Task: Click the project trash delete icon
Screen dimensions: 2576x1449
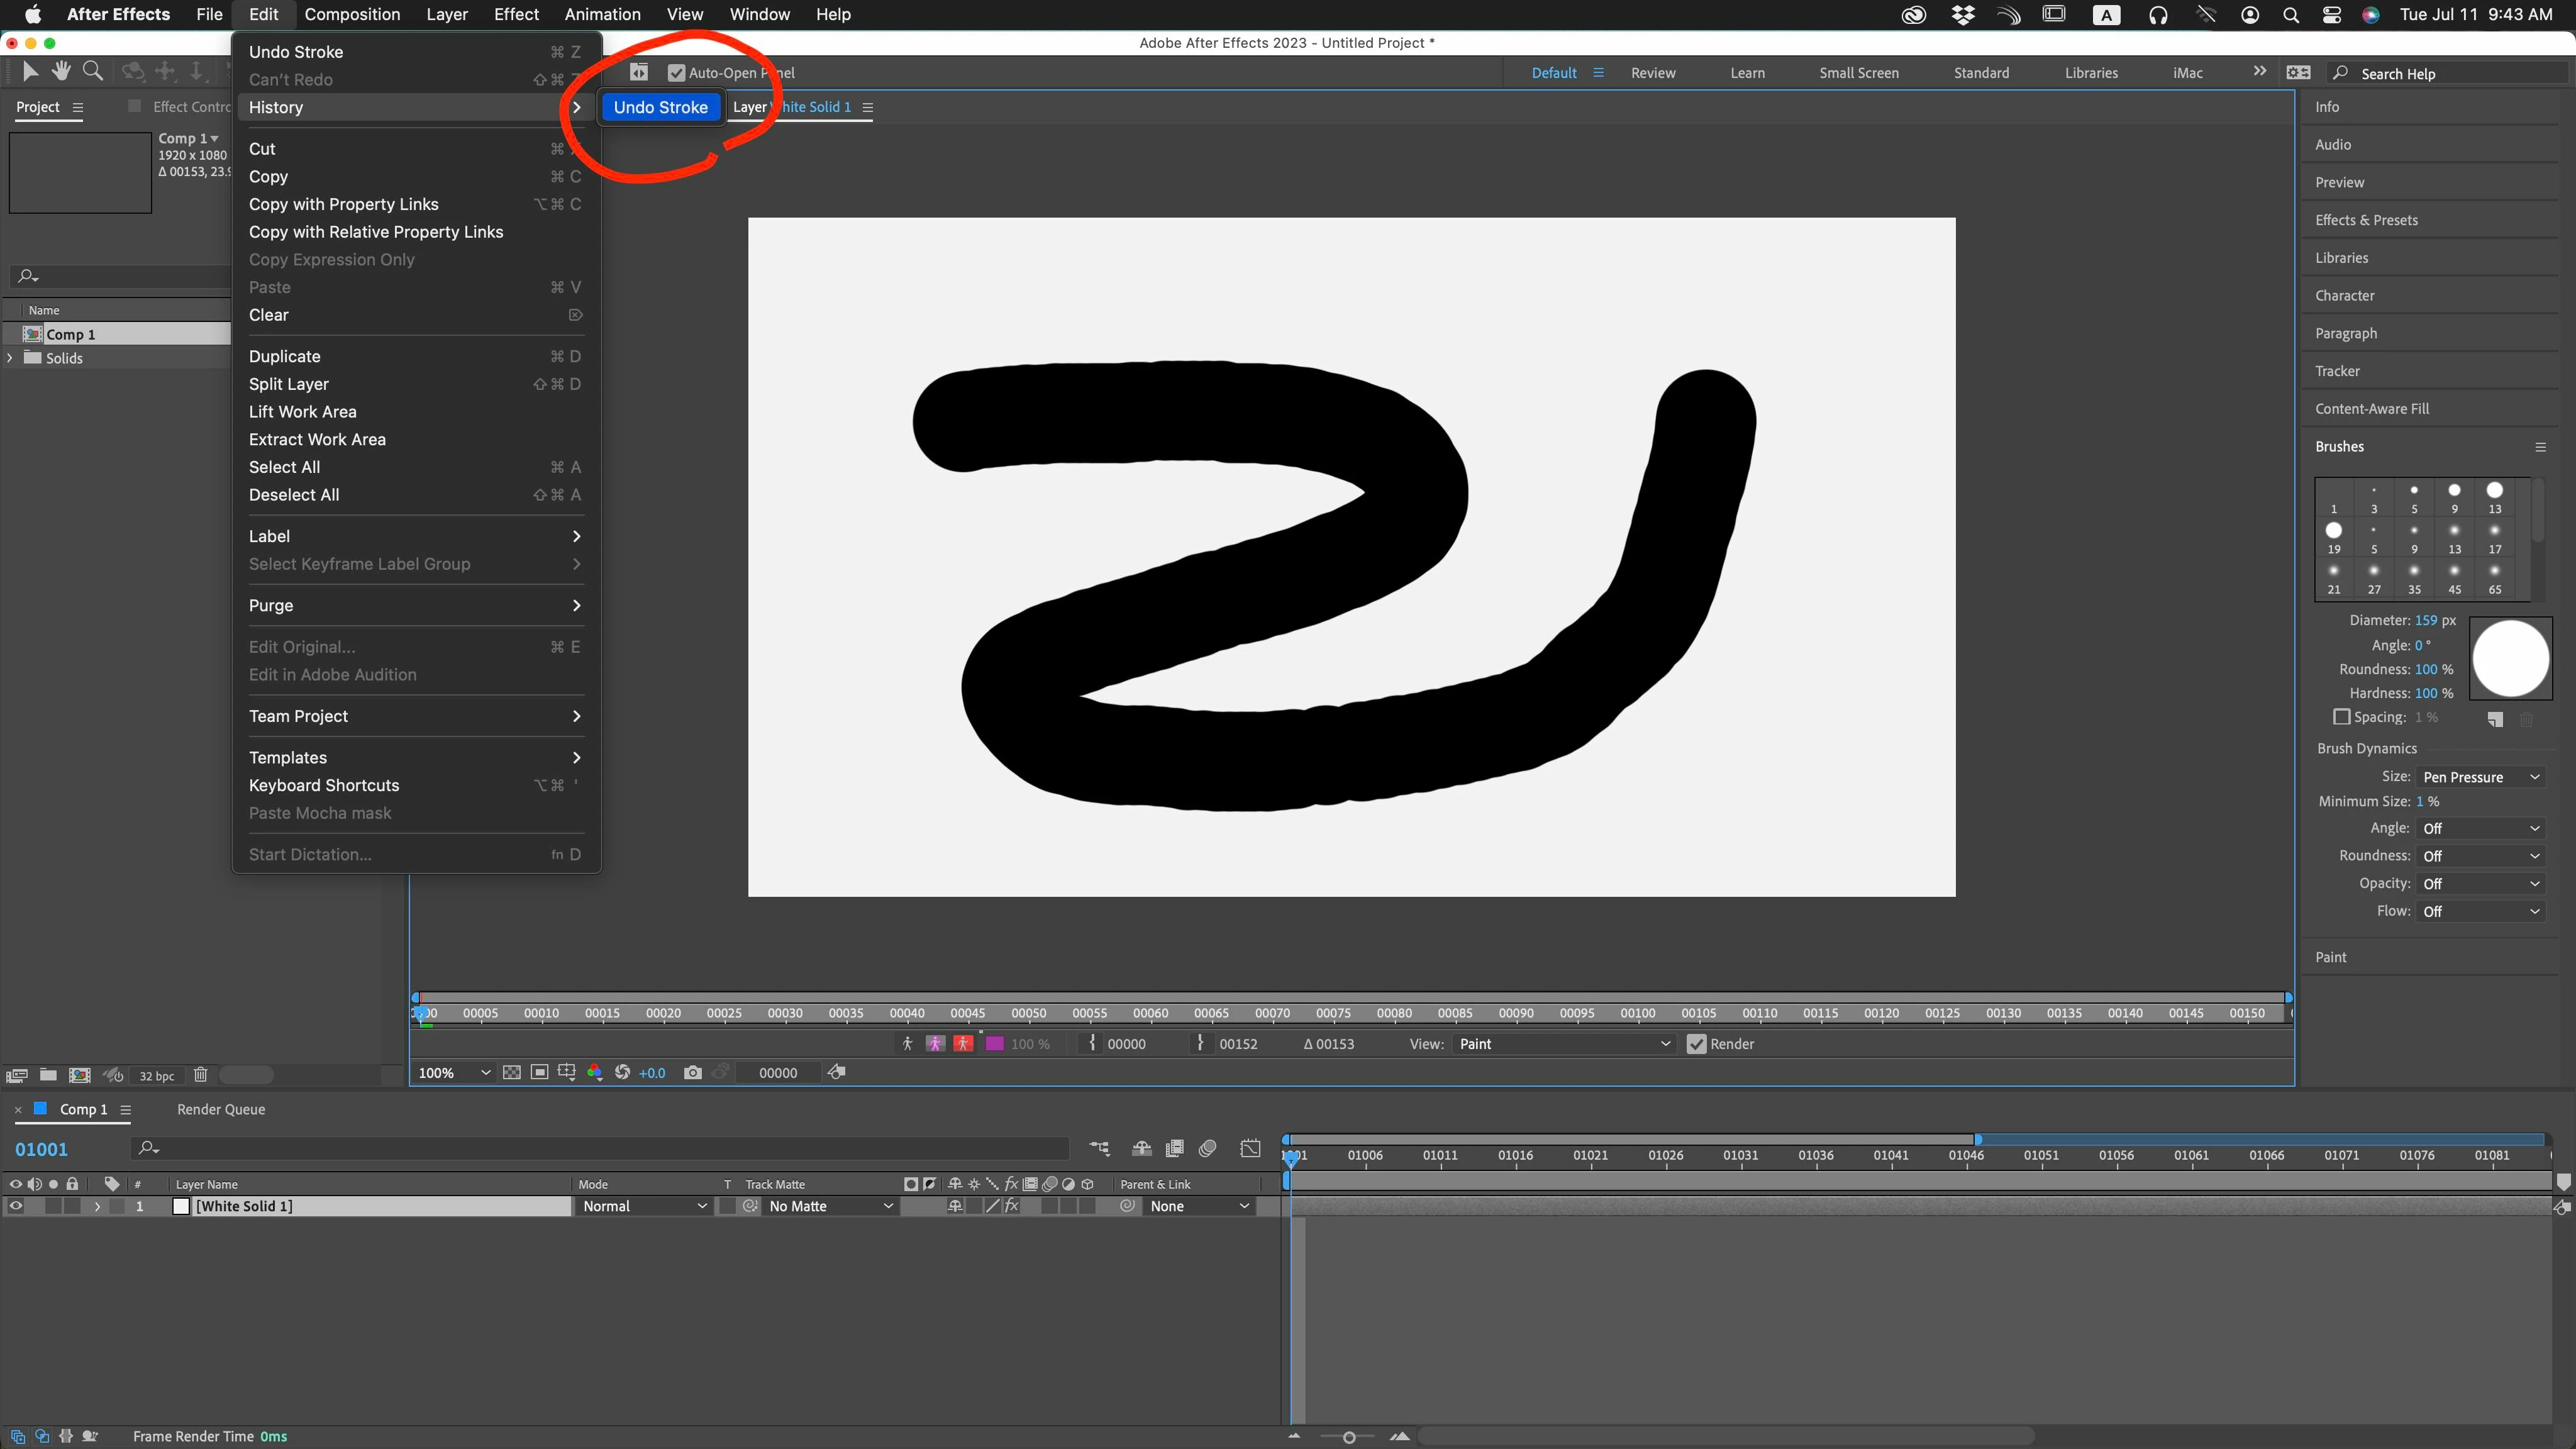Action: pos(200,1075)
